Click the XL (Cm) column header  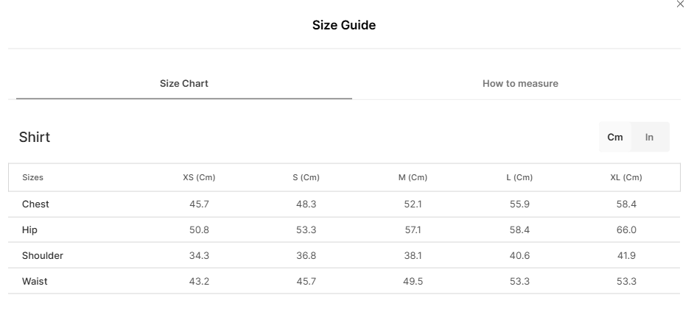tap(626, 177)
